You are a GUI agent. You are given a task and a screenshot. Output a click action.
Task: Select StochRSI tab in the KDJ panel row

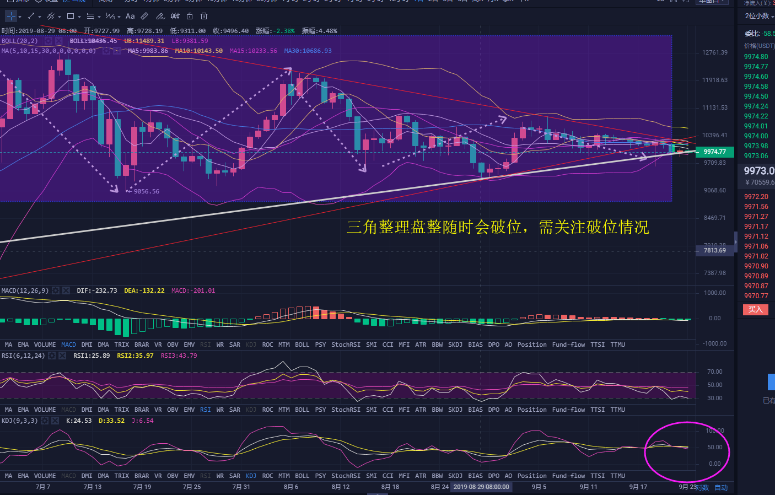coord(346,476)
